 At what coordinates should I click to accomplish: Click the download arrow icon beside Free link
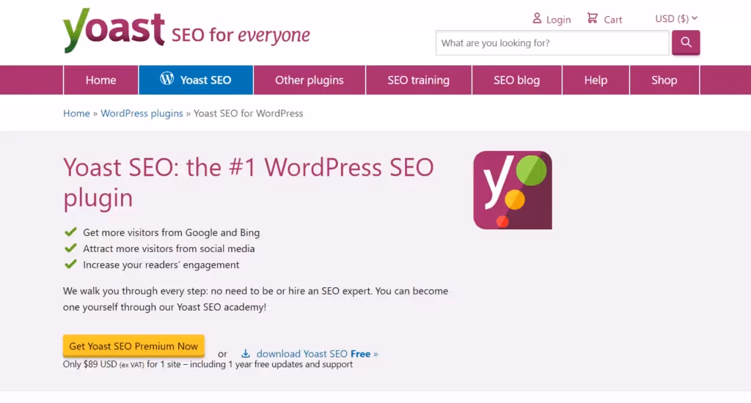(x=246, y=353)
